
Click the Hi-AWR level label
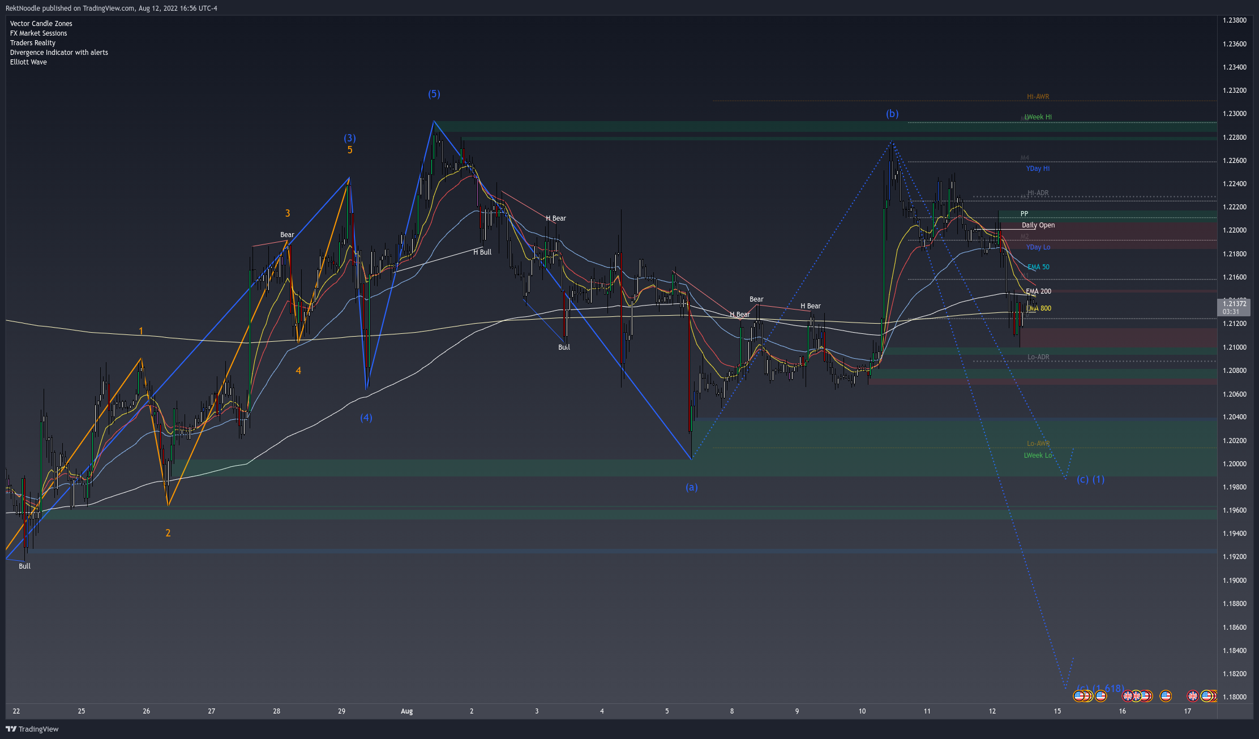pyautogui.click(x=1038, y=97)
